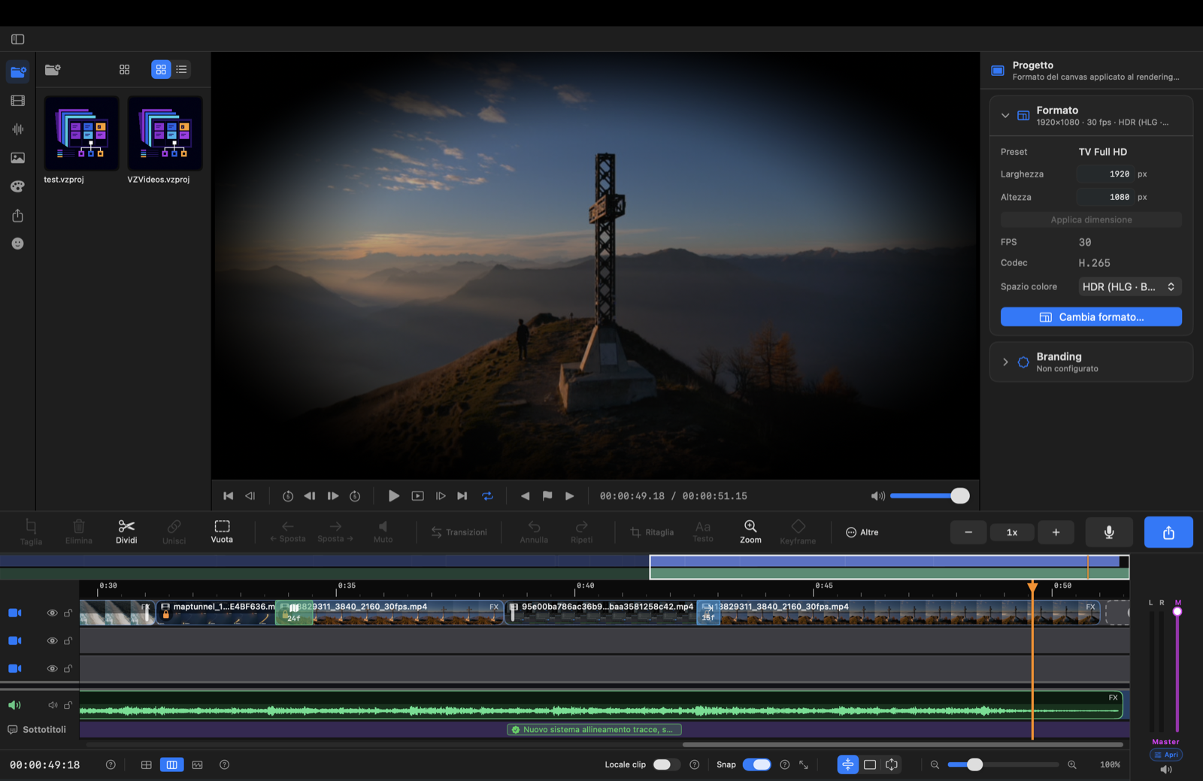This screenshot has height=781, width=1203.
Task: Collapse the Formato section
Action: 1005,116
